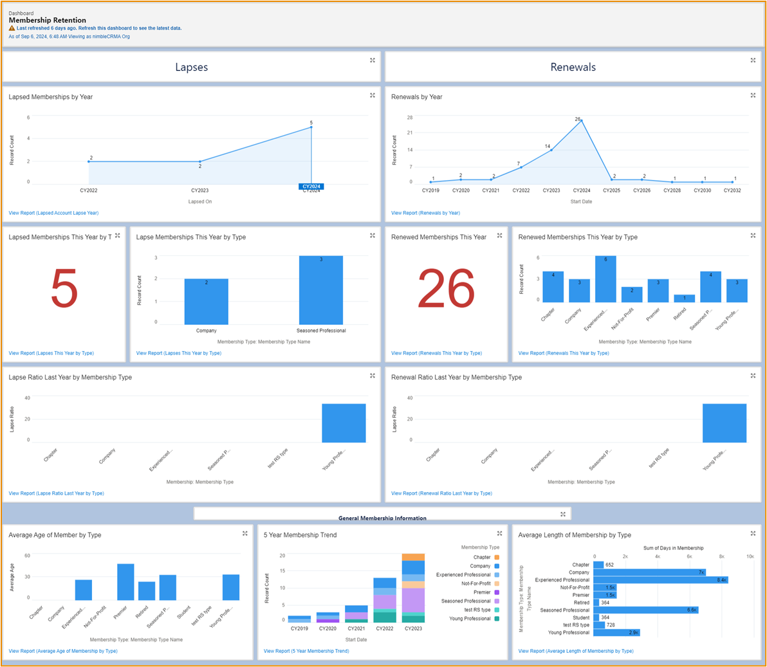Expand Average Age of Member by Type chart

tap(245, 534)
